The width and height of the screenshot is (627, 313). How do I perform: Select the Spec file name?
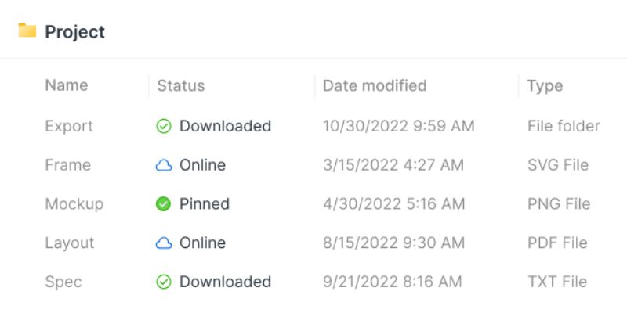[x=63, y=282]
